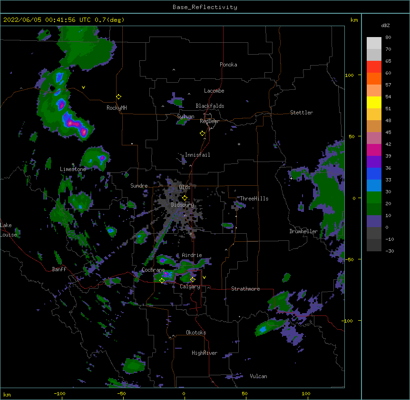This screenshot has height=400, width=410.
Task: Click the yellow diamond marker south of RedDeer
Action: (203, 133)
